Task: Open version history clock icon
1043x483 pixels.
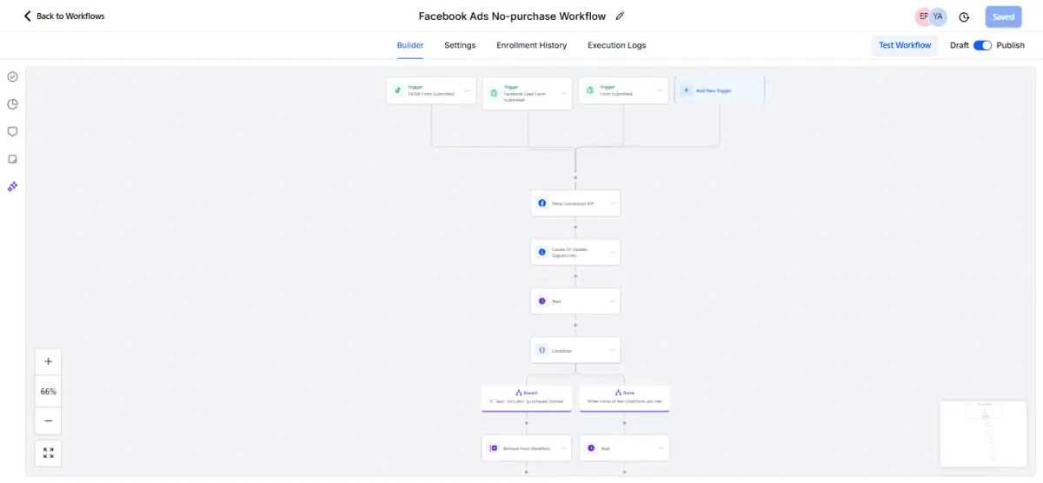Action: (x=964, y=17)
